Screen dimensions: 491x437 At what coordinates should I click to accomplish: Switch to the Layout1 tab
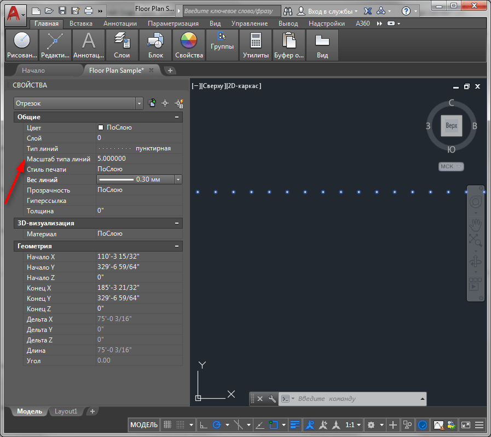[x=66, y=411]
